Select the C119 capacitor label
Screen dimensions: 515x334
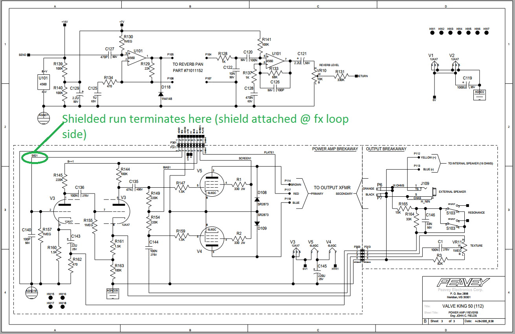(467, 78)
